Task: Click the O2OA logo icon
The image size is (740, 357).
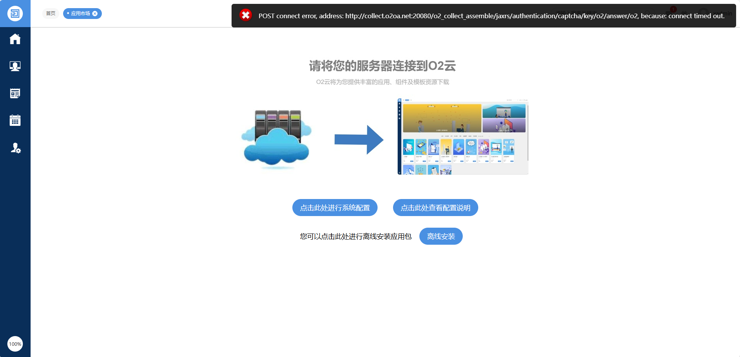Action: click(15, 14)
